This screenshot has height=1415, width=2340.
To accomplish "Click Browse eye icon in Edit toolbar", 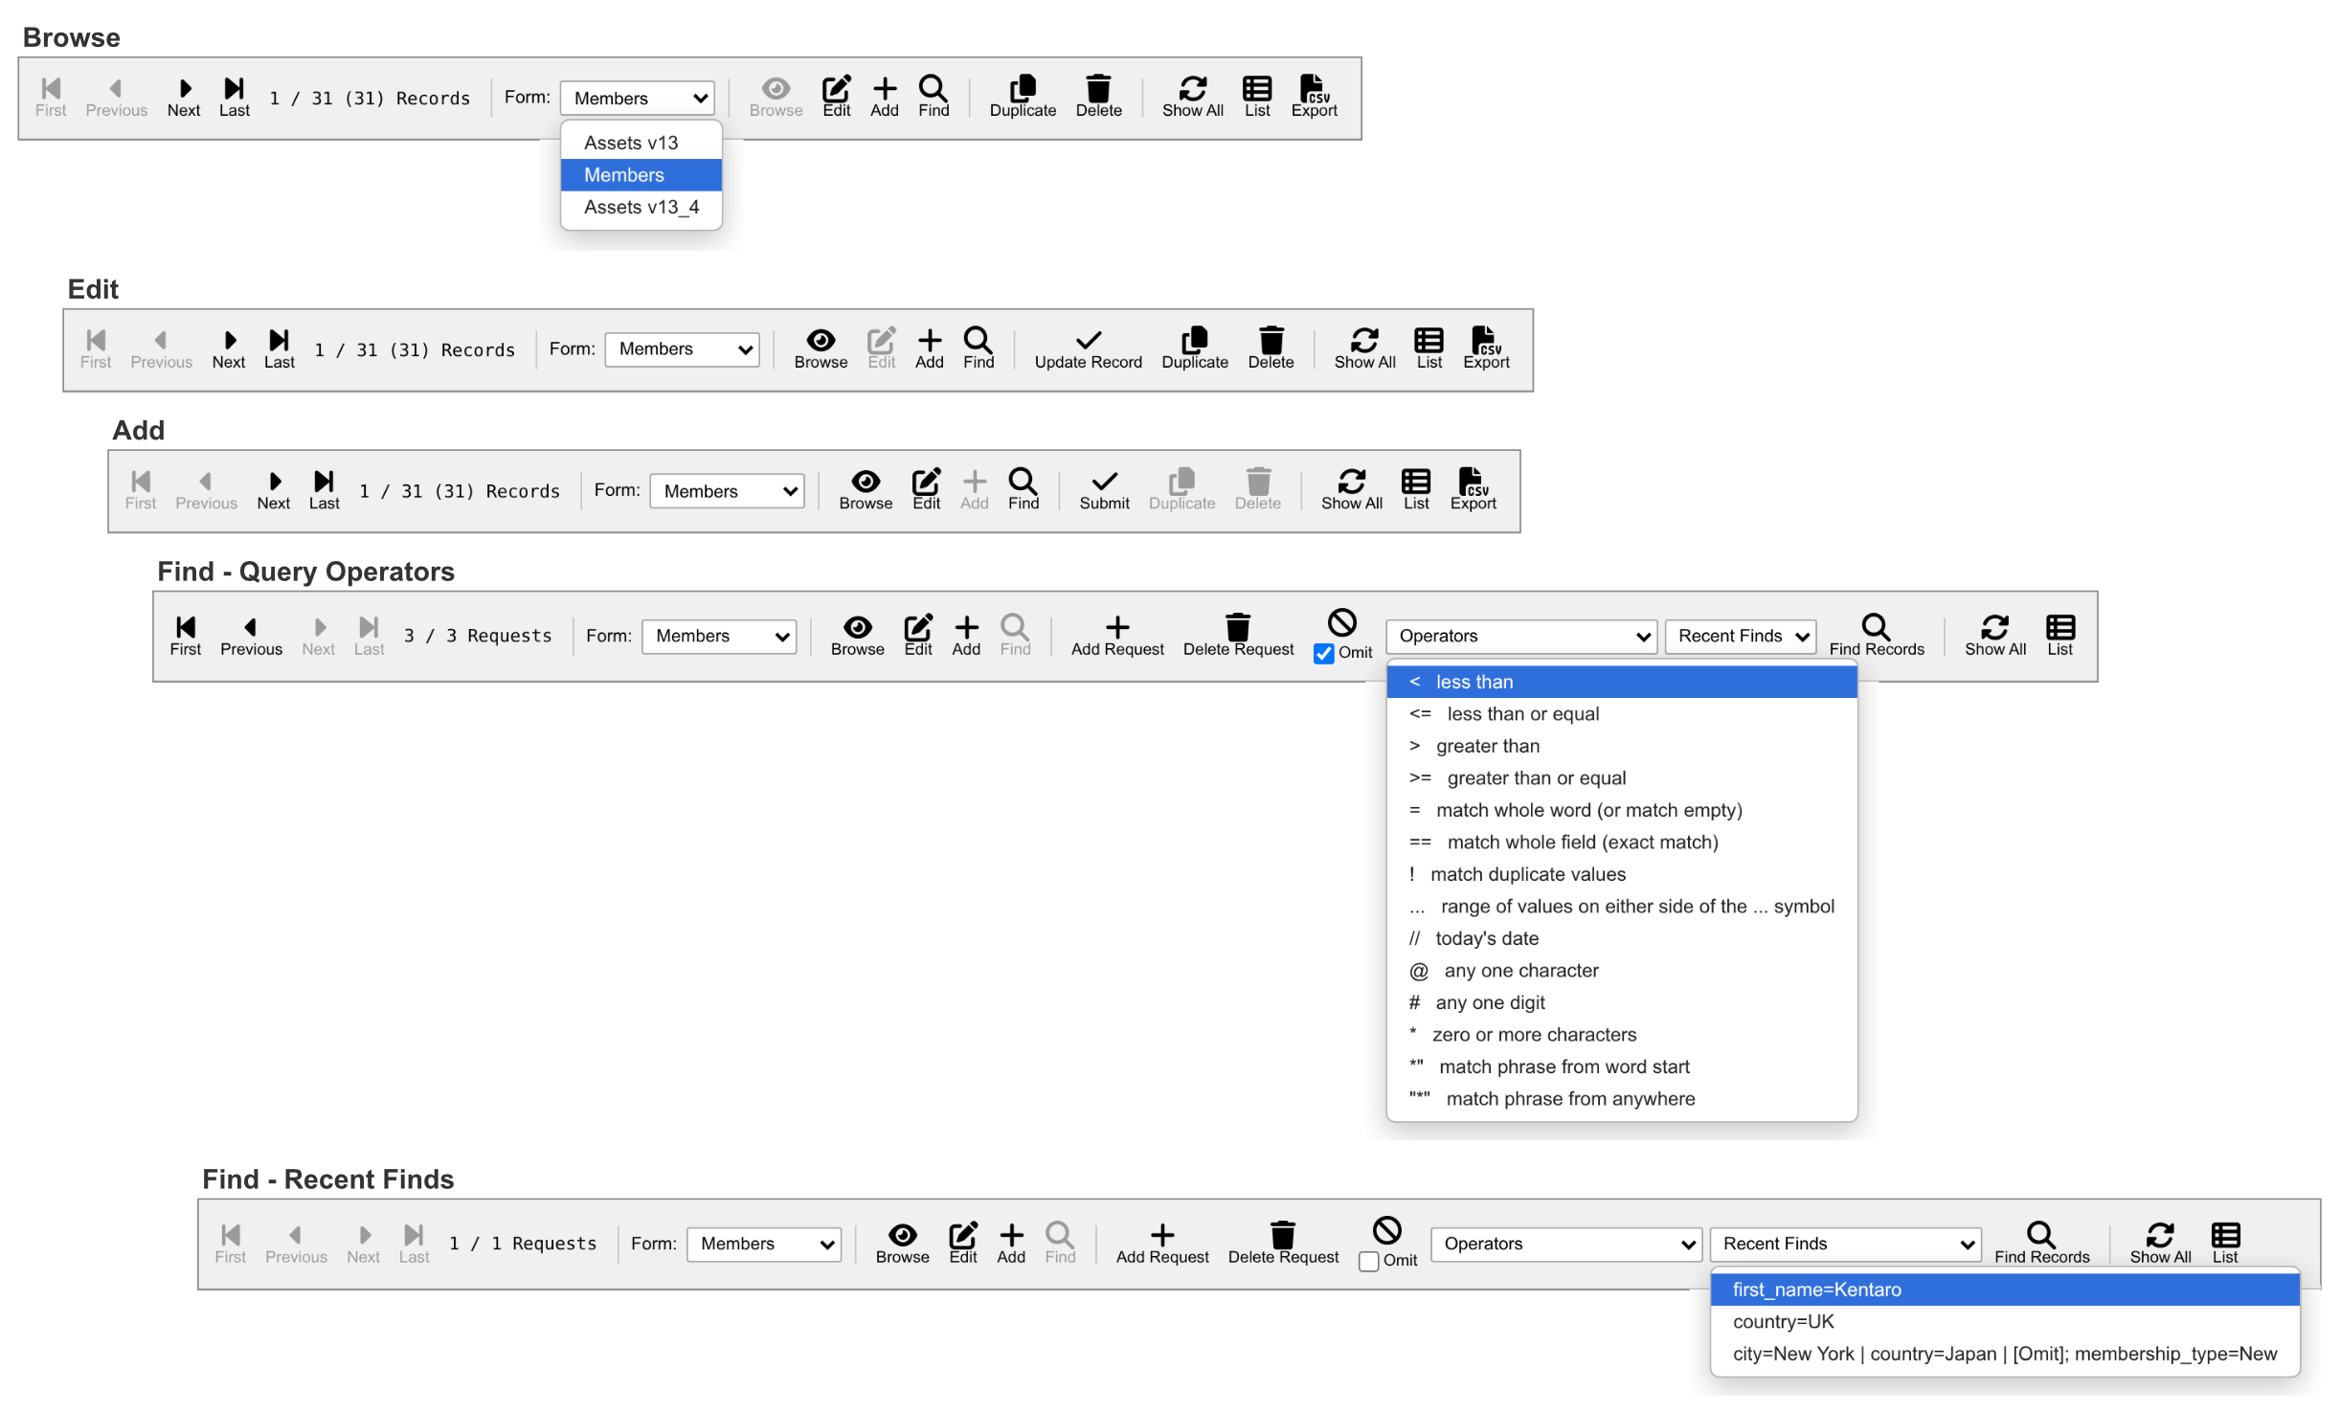I will [821, 349].
